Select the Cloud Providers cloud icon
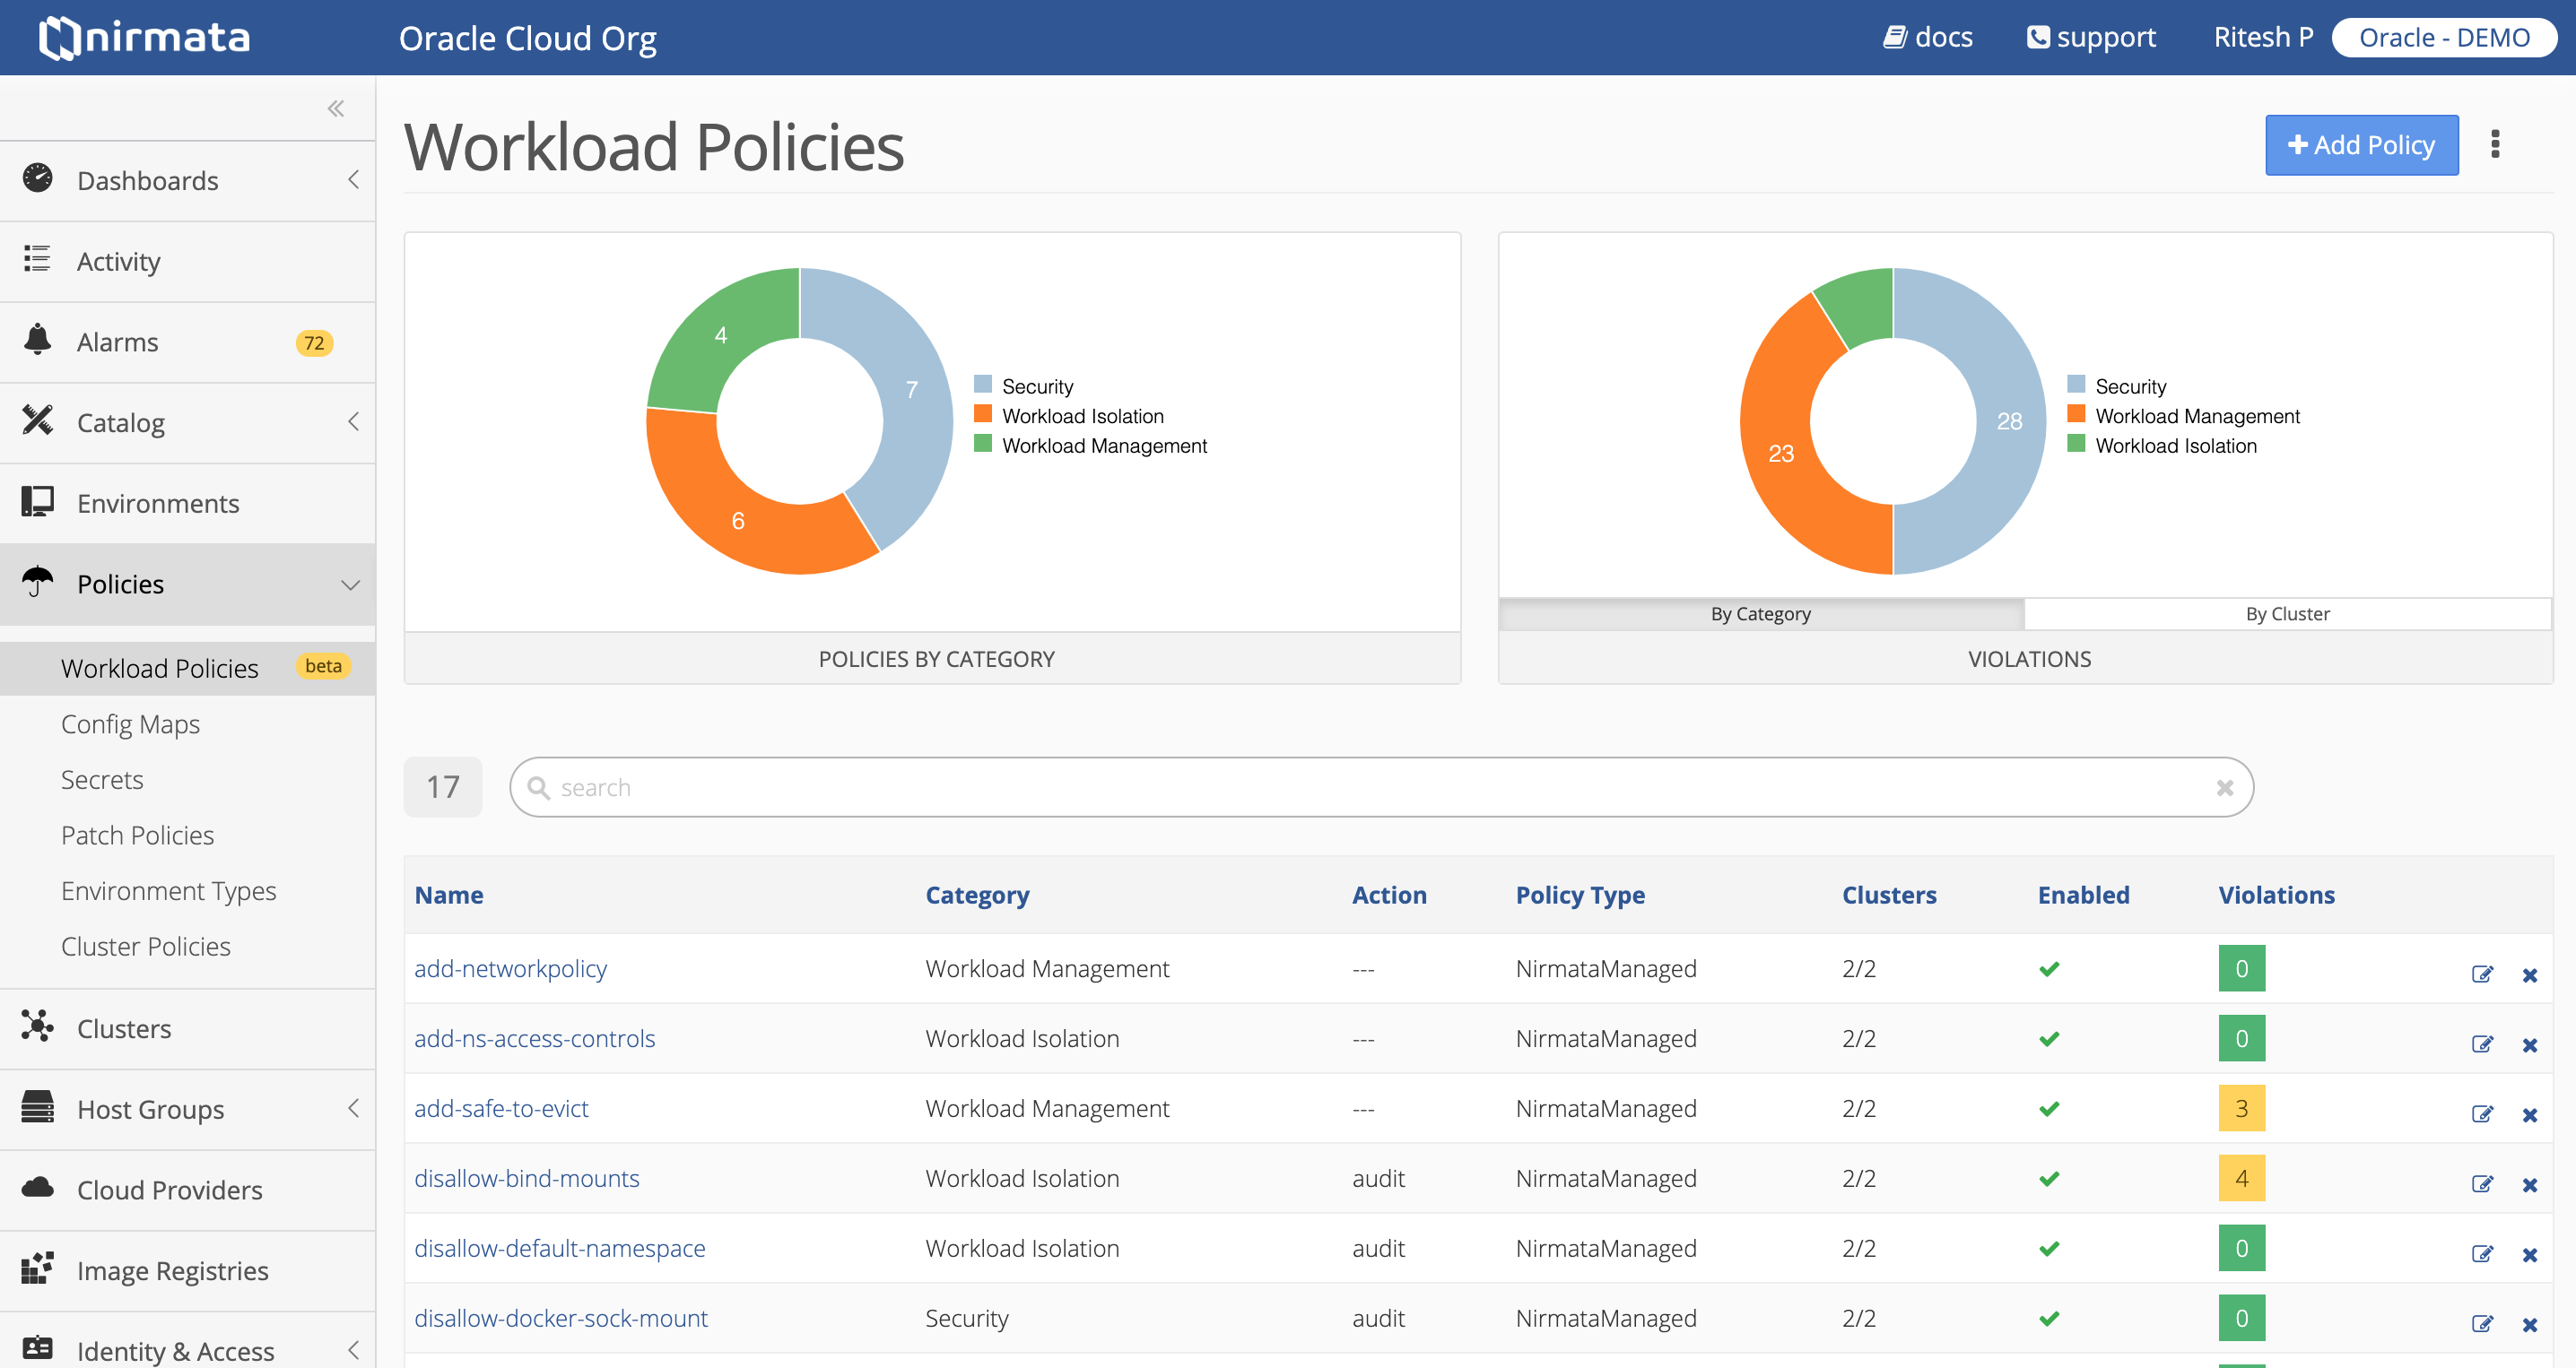2576x1368 pixels. (37, 1188)
